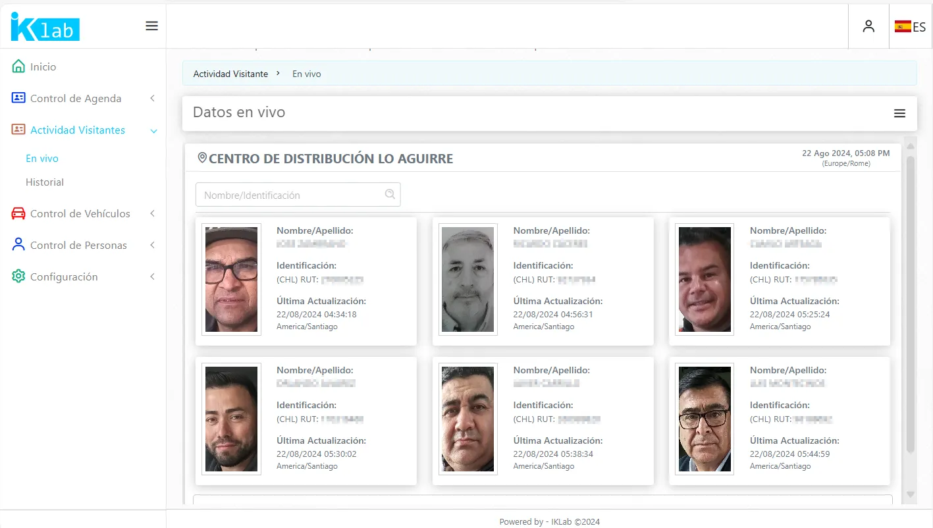Click the Configuración gear icon
The height and width of the screenshot is (528, 933).
[x=18, y=277]
